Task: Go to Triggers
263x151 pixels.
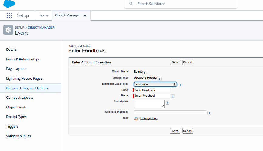Action: 12,126
